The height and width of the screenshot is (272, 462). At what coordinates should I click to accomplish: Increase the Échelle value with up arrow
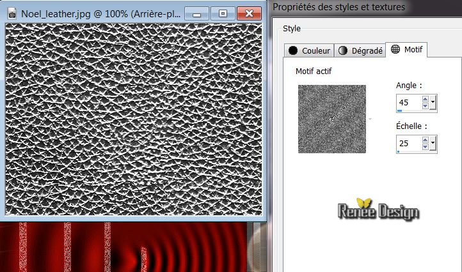coord(425,140)
